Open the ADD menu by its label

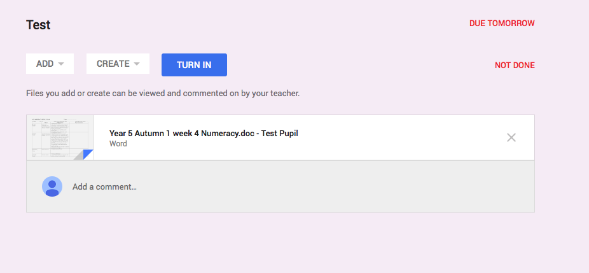click(x=45, y=64)
